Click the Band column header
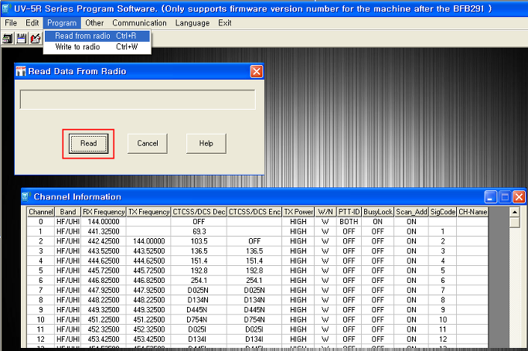This screenshot has height=351, width=528. click(68, 212)
